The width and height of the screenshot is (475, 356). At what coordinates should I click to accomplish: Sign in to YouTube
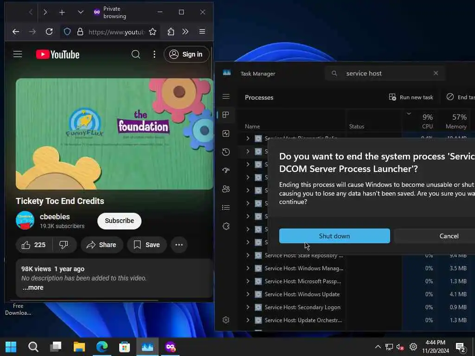pyautogui.click(x=186, y=54)
